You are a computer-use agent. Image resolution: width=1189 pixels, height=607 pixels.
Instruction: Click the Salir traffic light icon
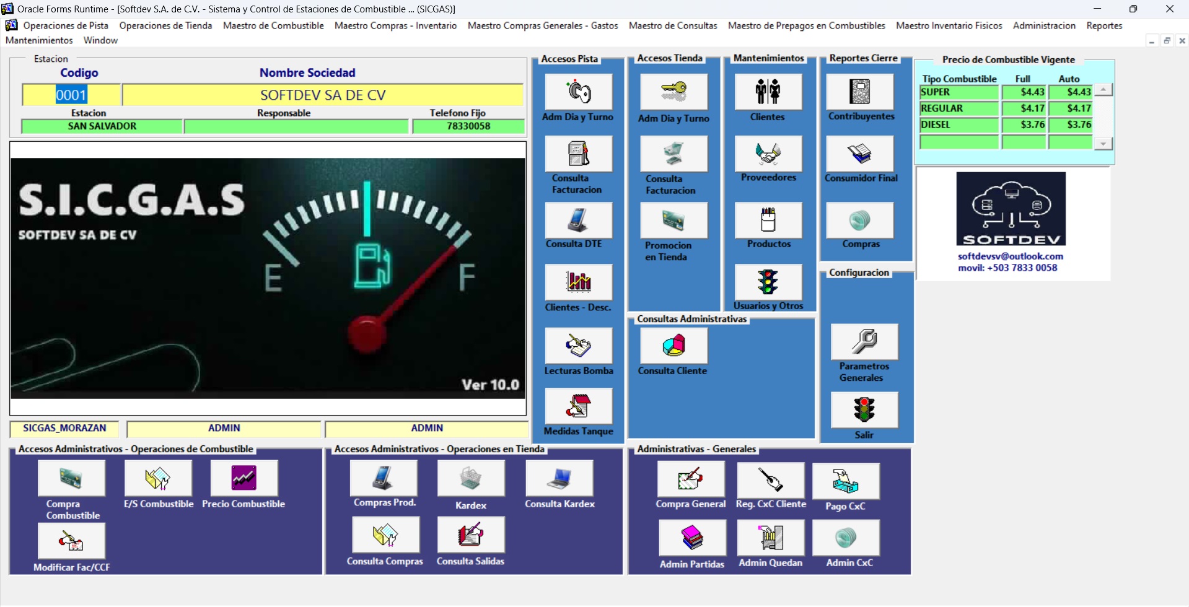pos(864,410)
